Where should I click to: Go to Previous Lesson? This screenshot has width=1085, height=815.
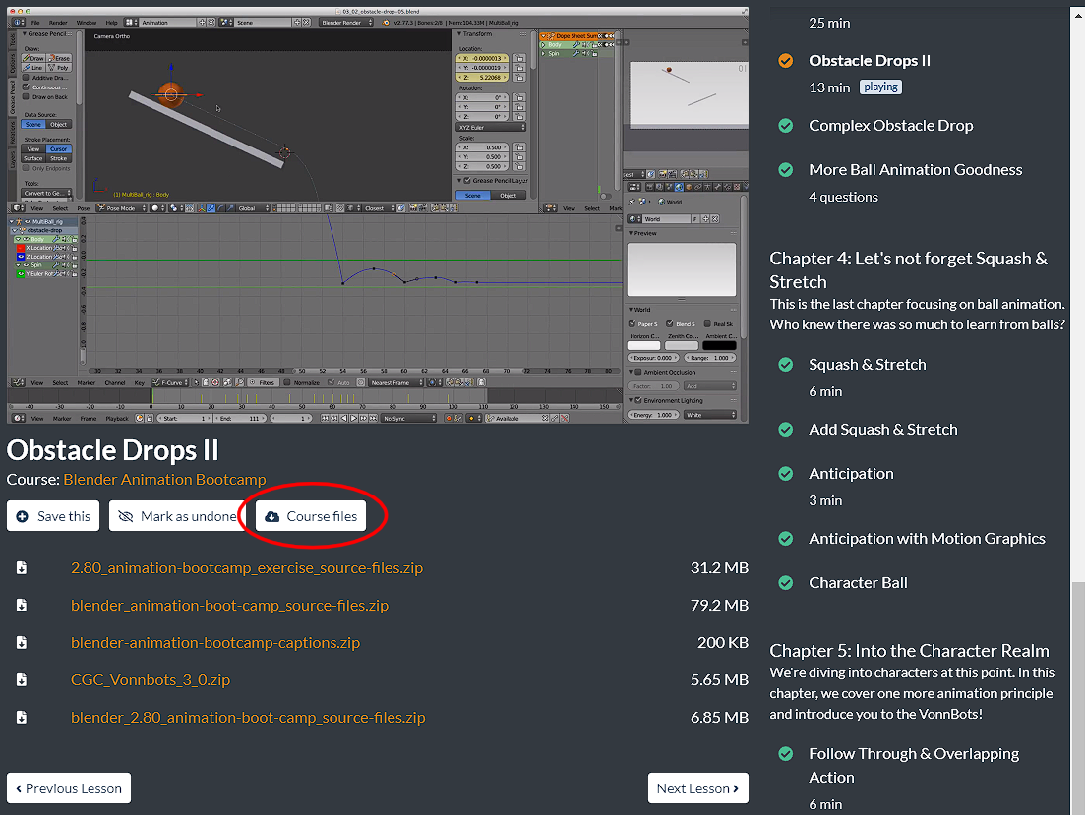[69, 788]
